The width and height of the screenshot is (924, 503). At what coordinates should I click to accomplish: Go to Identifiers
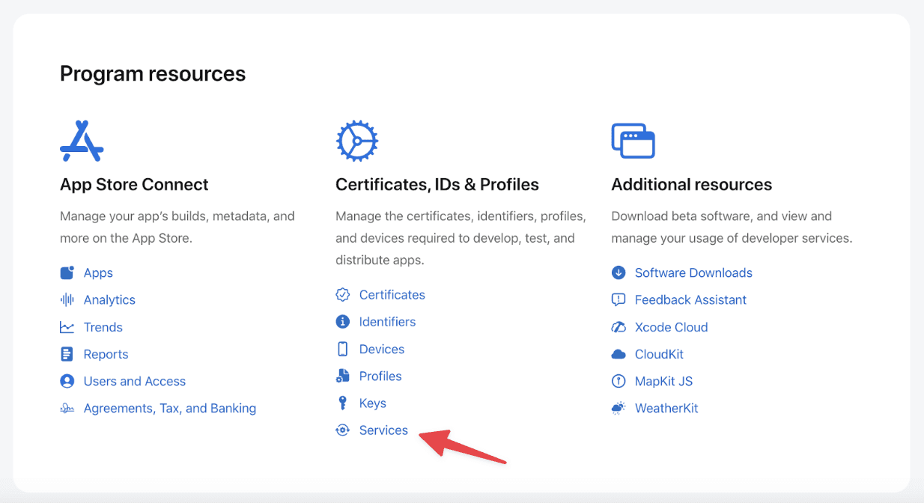point(387,321)
